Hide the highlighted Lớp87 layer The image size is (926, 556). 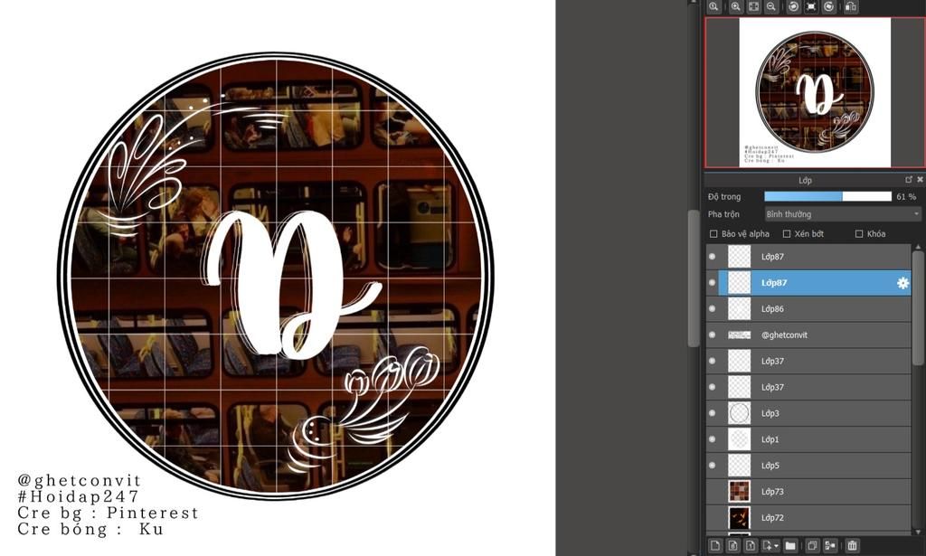(713, 283)
